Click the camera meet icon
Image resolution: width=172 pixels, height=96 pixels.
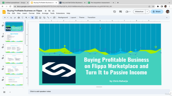tap(127, 11)
